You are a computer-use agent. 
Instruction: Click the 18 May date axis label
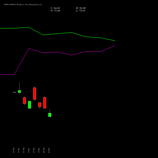coord(34,150)
